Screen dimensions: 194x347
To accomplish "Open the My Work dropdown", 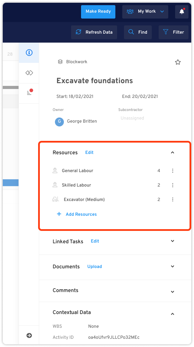I will click(145, 11).
